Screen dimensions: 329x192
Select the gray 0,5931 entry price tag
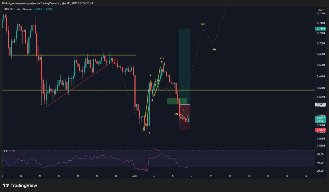[320, 104]
